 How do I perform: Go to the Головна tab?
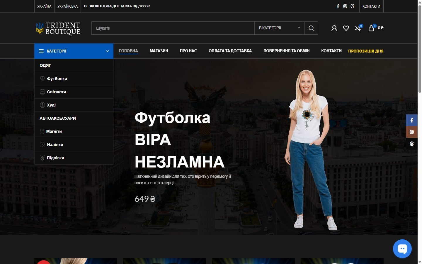pos(128,51)
